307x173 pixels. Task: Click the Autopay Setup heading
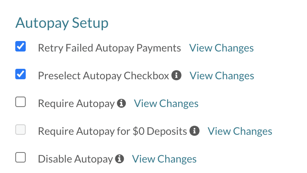[x=62, y=23]
